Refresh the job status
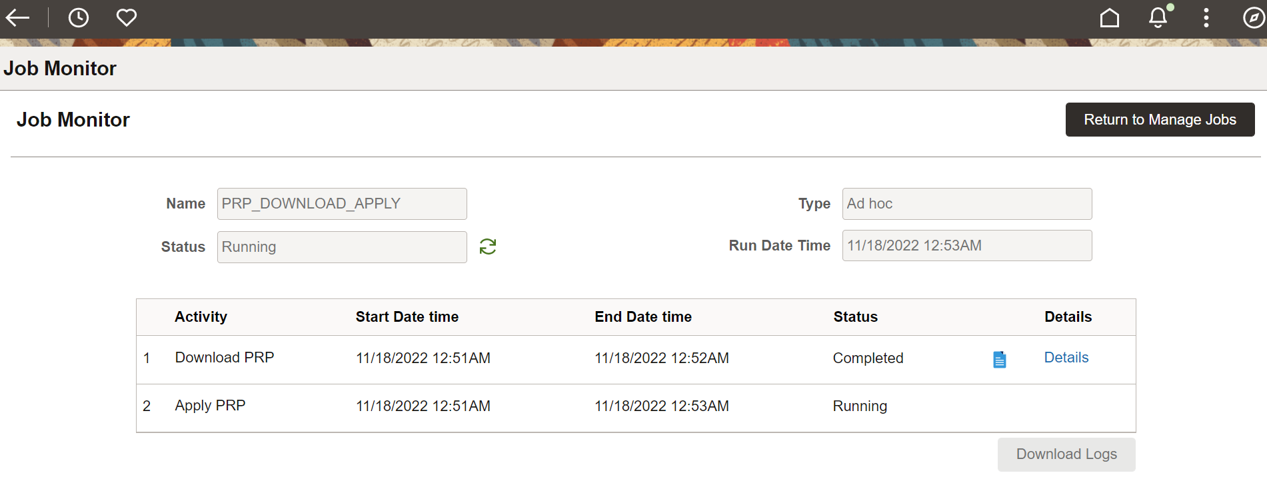 488,247
